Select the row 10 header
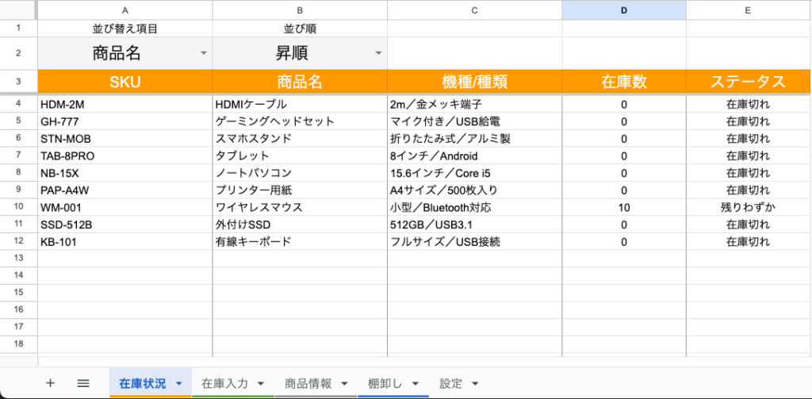812x399 pixels. coord(18,207)
